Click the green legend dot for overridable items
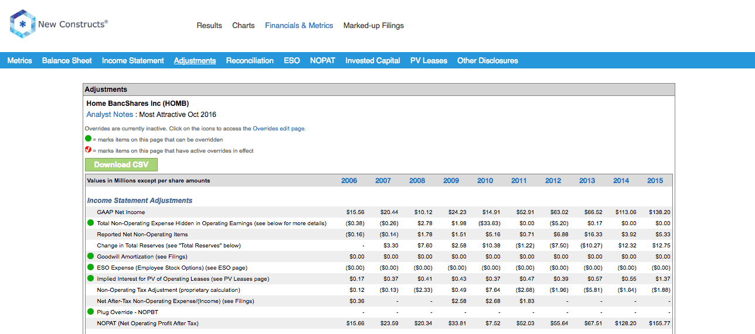The height and width of the screenshot is (334, 755). pyautogui.click(x=88, y=139)
